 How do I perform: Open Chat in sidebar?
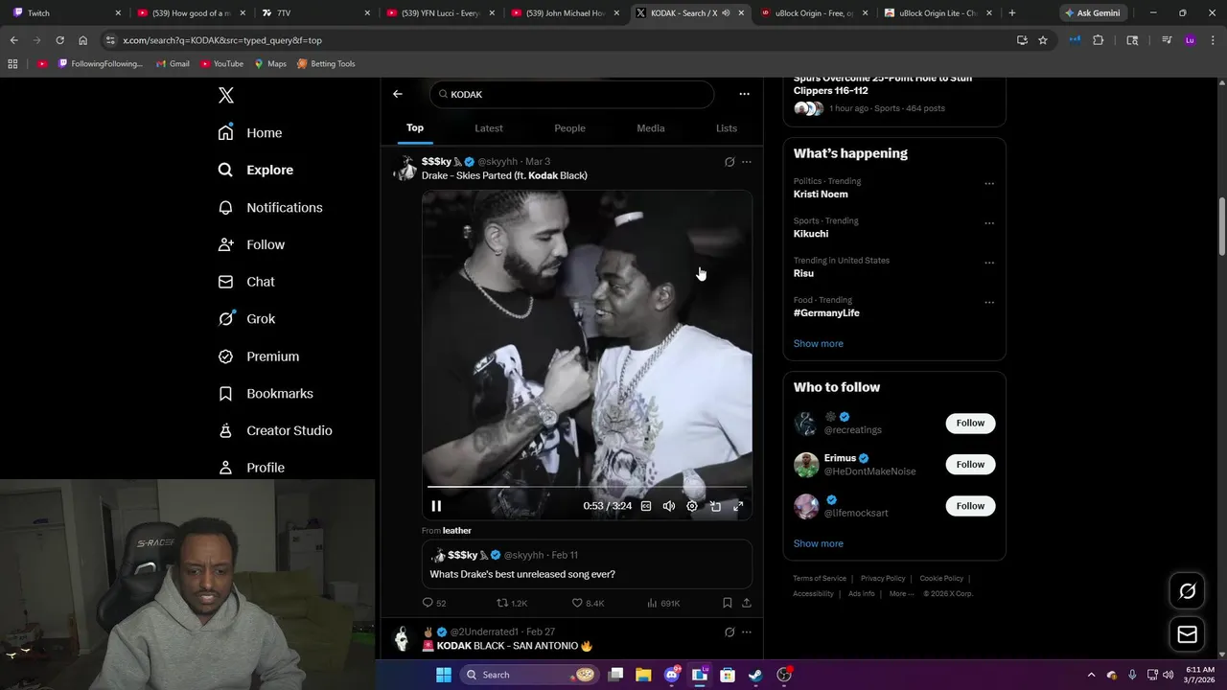pos(247,282)
